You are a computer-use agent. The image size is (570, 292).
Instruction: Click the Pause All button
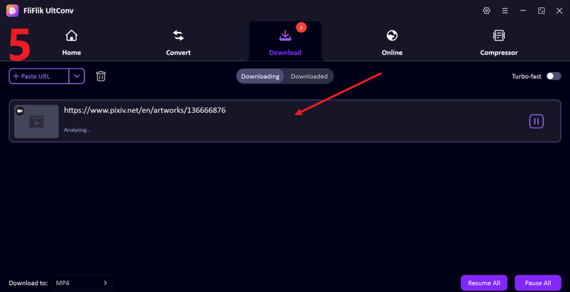point(538,283)
